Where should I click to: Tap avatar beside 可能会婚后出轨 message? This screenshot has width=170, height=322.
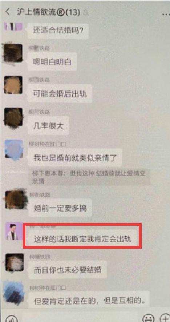(13, 85)
